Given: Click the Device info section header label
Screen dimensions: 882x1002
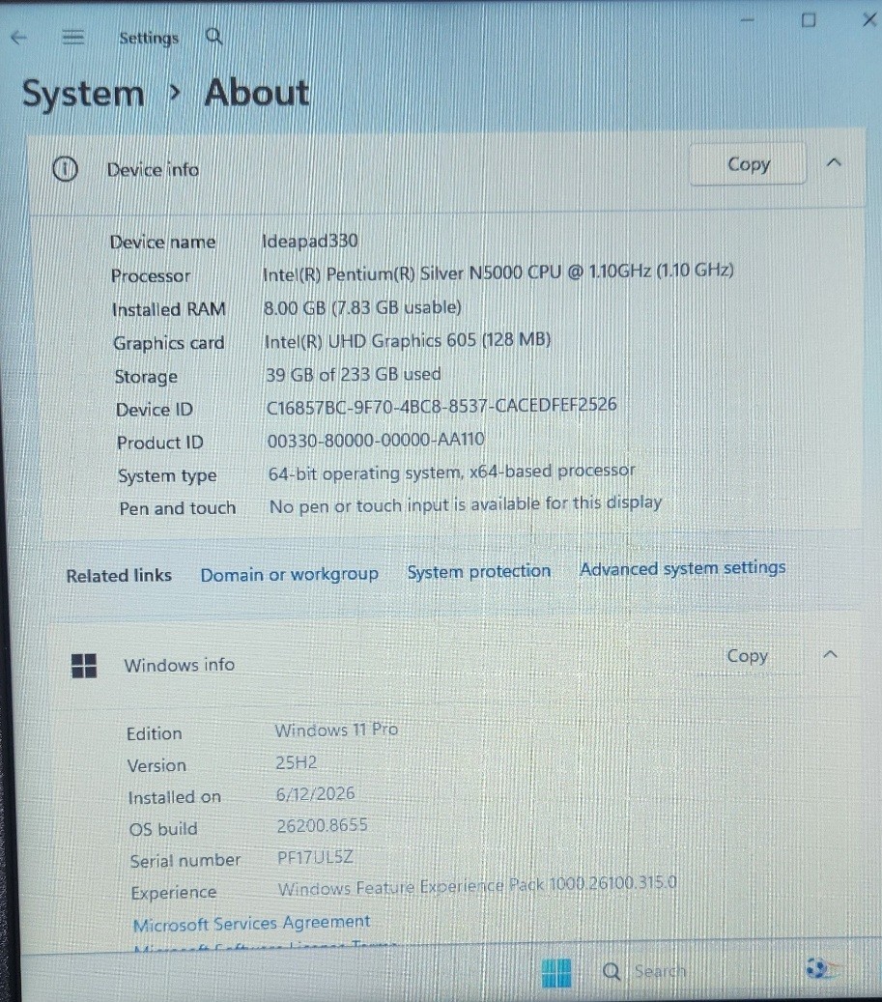Looking at the screenshot, I should pyautogui.click(x=154, y=170).
